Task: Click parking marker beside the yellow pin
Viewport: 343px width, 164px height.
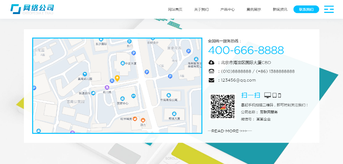Action: [112, 81]
